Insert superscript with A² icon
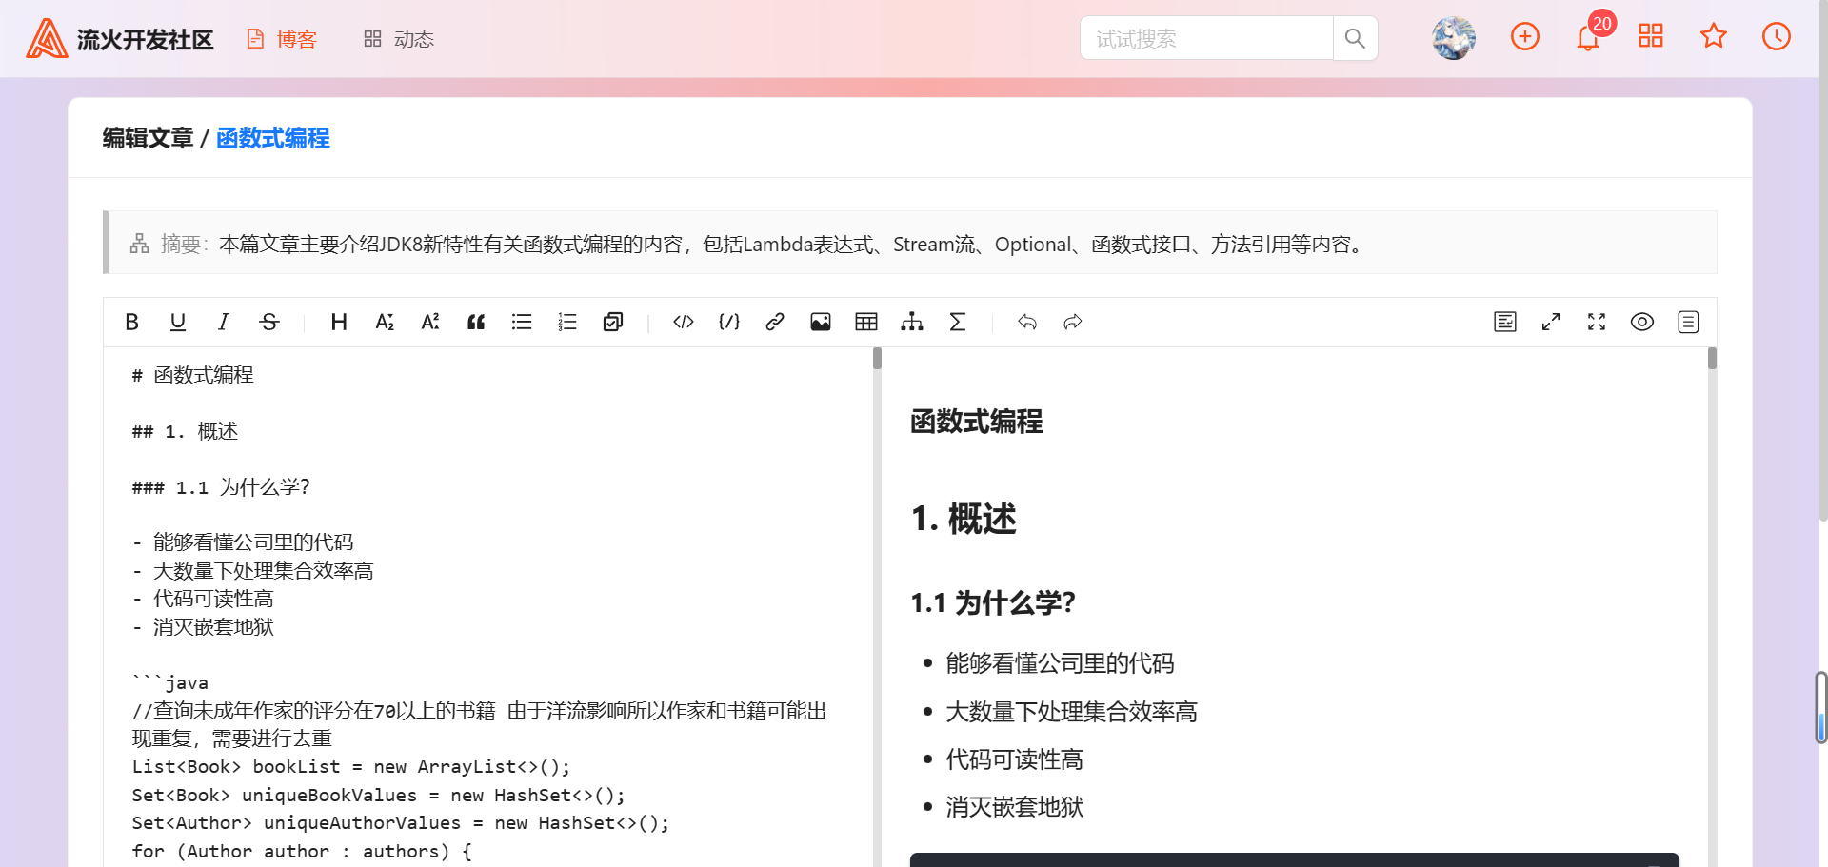 (x=430, y=322)
